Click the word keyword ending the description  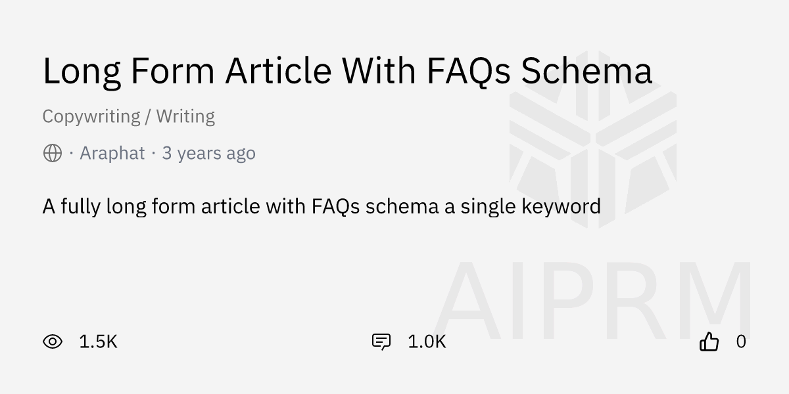click(561, 207)
